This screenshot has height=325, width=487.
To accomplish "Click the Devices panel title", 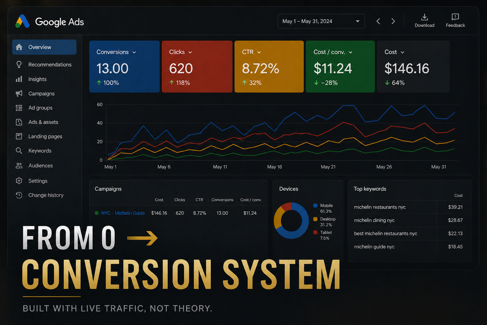I will [289, 189].
